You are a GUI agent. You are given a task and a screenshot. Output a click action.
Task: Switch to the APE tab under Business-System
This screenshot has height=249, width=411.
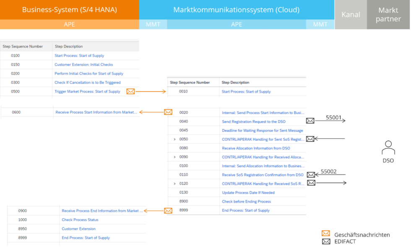pos(69,24)
